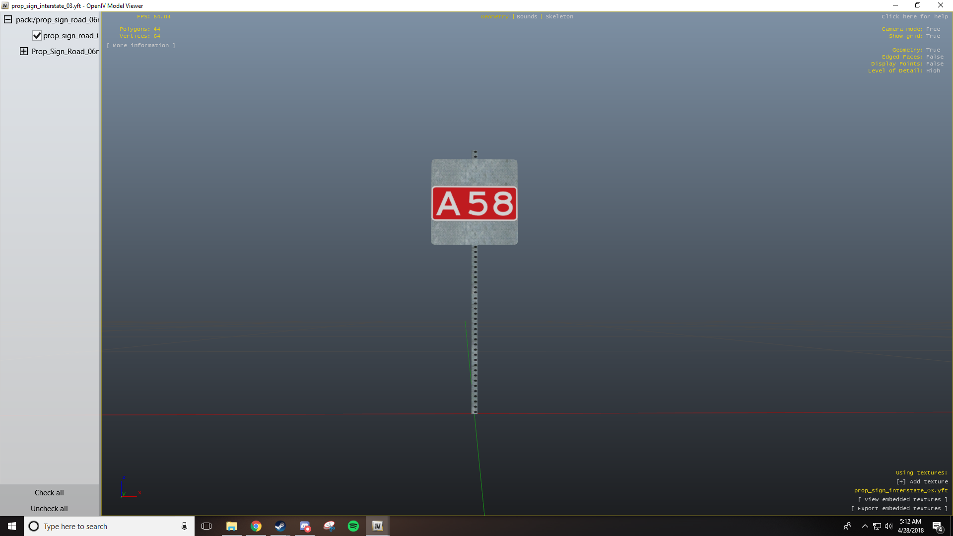Click the Task View icon
953x536 pixels.
(206, 526)
